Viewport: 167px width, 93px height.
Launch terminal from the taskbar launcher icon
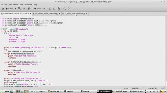point(19,91)
